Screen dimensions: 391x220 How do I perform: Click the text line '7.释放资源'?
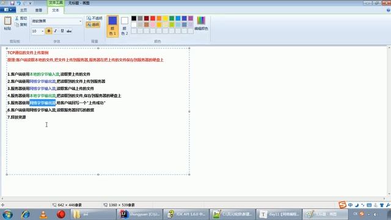(x=16, y=117)
